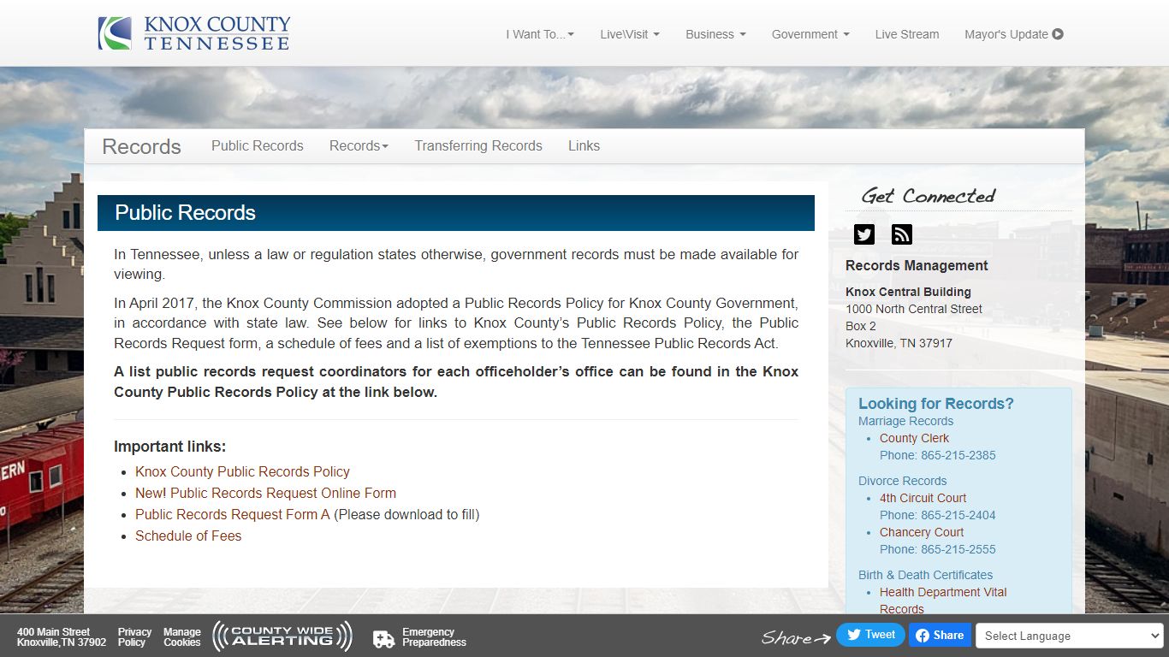Open the Chancery Court link
The height and width of the screenshot is (657, 1169).
pyautogui.click(x=922, y=532)
